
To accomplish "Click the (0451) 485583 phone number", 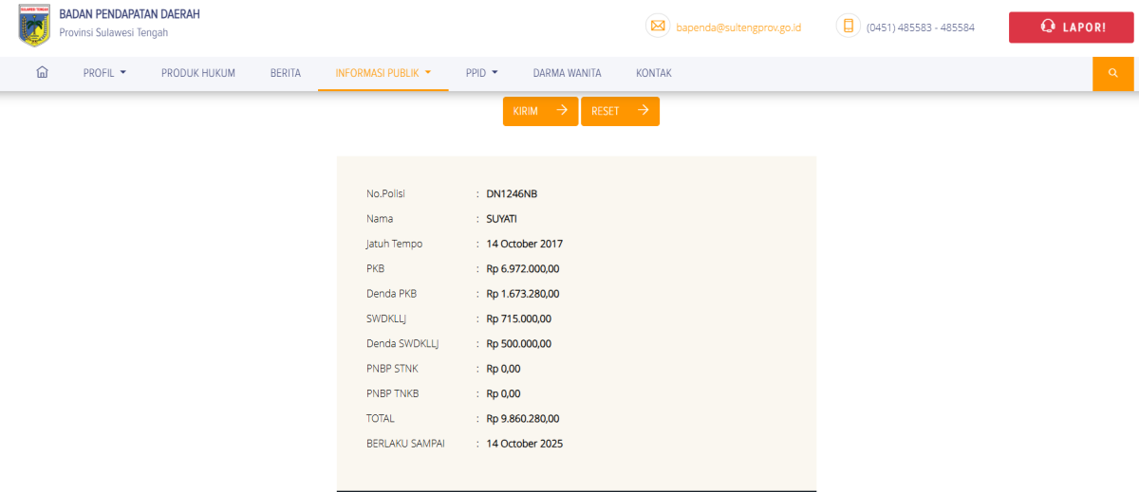I will coord(920,27).
